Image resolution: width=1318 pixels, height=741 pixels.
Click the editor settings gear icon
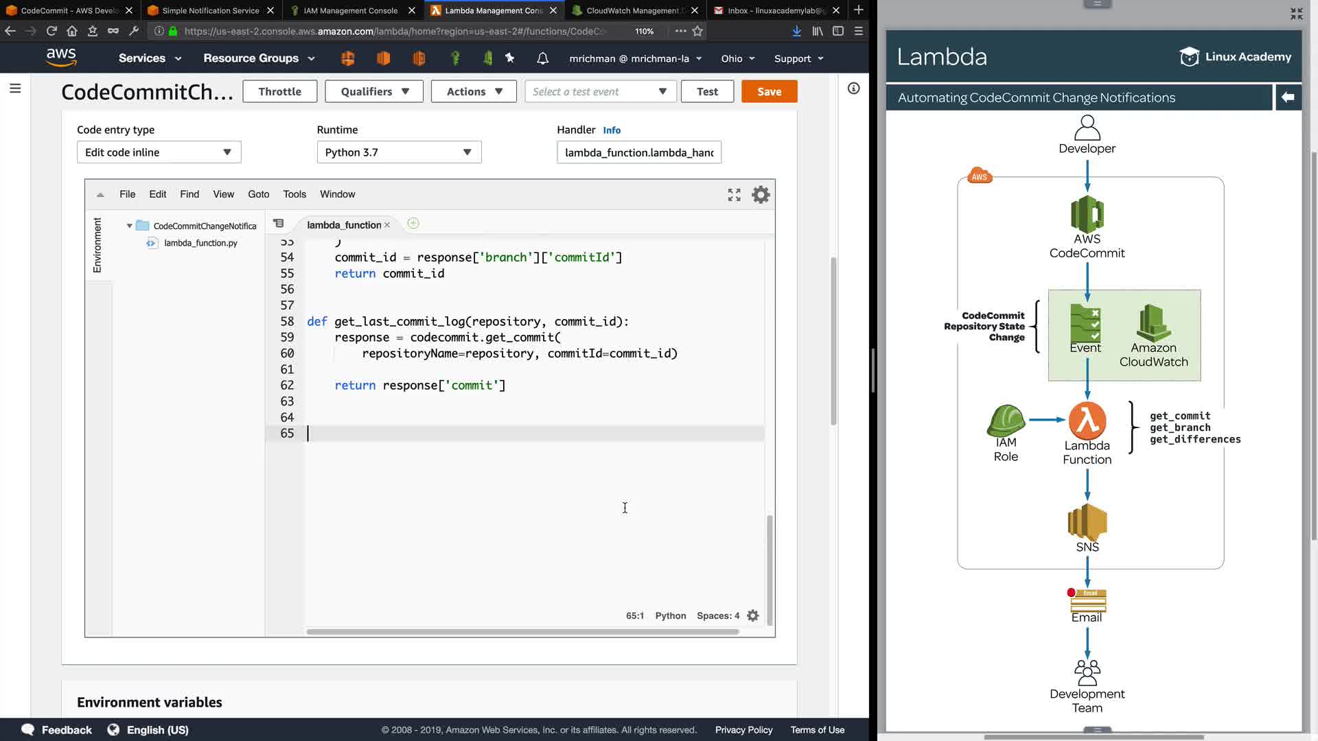(761, 195)
